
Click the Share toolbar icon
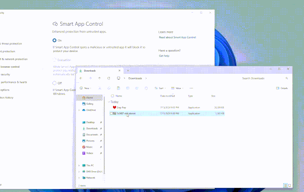click(137, 88)
